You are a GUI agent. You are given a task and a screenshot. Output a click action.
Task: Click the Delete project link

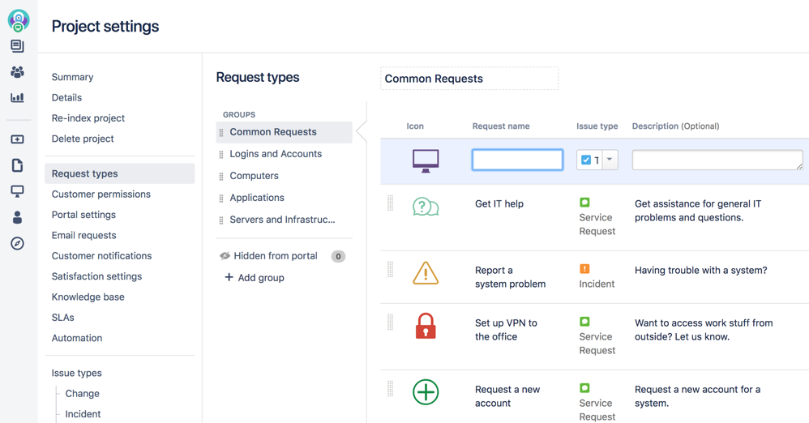click(83, 139)
